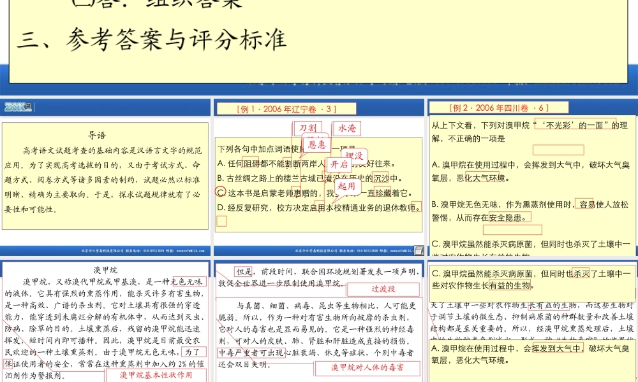Click the 过渡段 annotation box
The height and width of the screenshot is (382, 638).
tap(383, 289)
